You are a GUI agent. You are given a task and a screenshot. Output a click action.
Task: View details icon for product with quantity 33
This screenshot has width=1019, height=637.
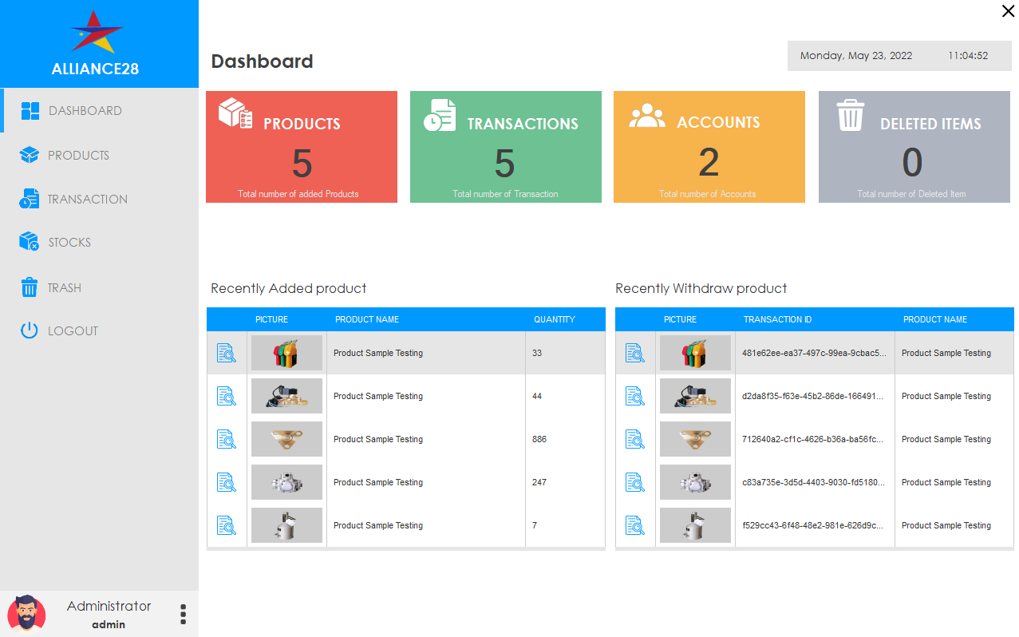click(227, 352)
